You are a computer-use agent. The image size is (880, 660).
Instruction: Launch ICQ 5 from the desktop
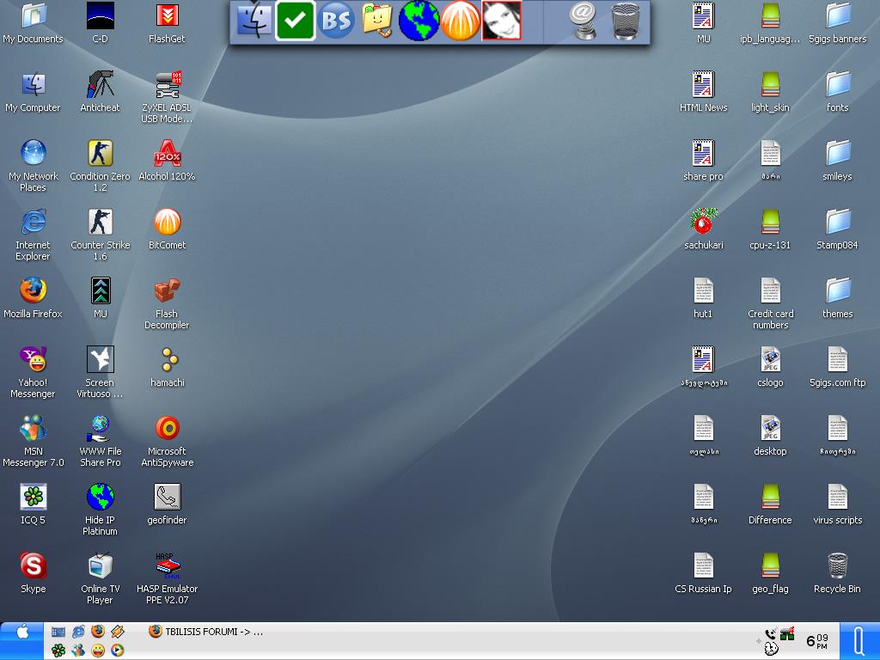click(34, 504)
